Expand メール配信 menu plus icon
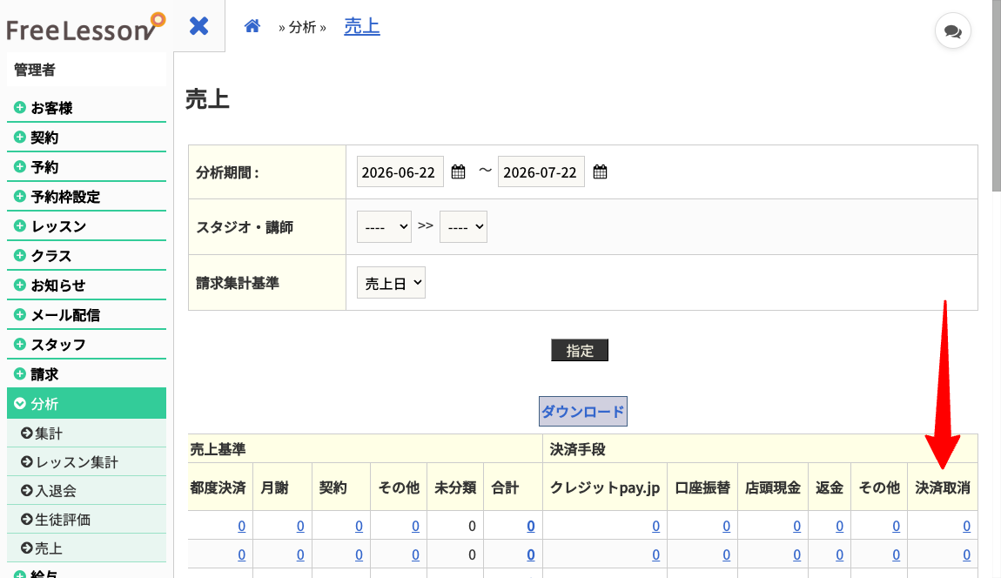 [20, 314]
